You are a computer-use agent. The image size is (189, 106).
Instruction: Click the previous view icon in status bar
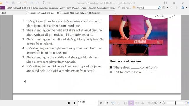point(113,103)
